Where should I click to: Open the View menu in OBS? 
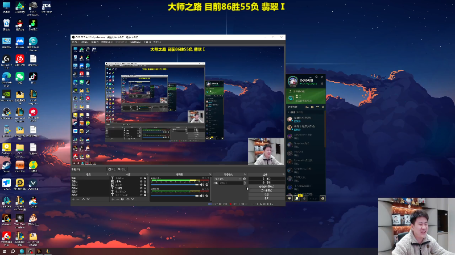click(x=95, y=42)
